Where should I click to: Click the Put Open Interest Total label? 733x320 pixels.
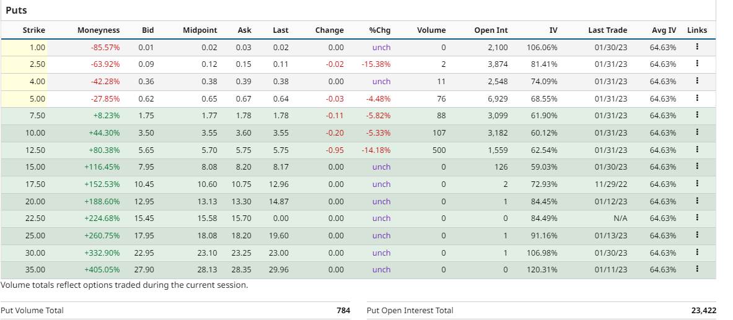pos(410,311)
